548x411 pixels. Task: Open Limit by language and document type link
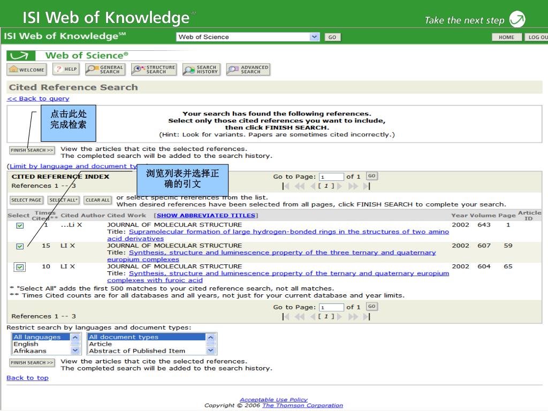73,166
